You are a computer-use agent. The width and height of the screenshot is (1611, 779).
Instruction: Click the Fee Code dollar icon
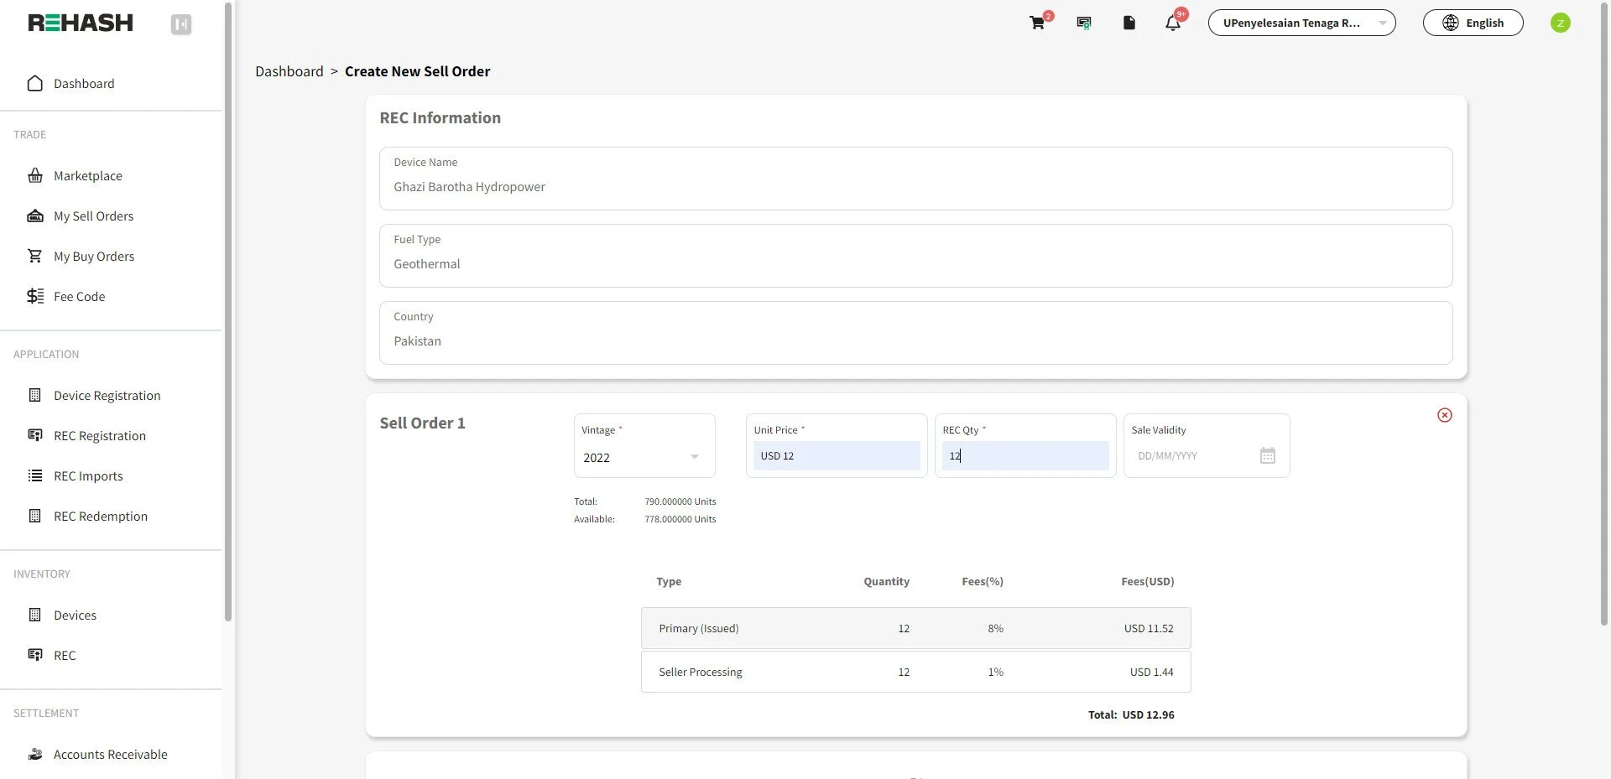(35, 296)
